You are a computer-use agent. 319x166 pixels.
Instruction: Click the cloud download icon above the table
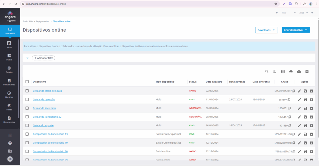pos(299,71)
